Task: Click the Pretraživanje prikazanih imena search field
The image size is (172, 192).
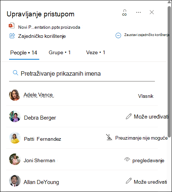Action: 82,74
